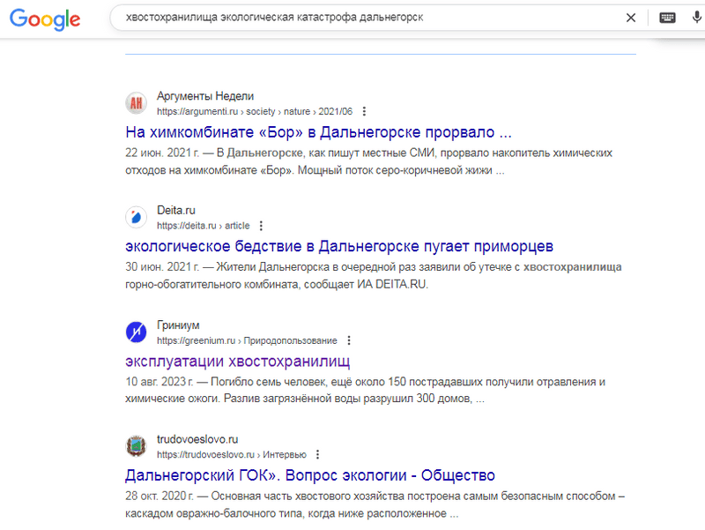705x530 pixels.
Task: Click snippet dated 22 июн. 2021
Action: pyautogui.click(x=368, y=161)
